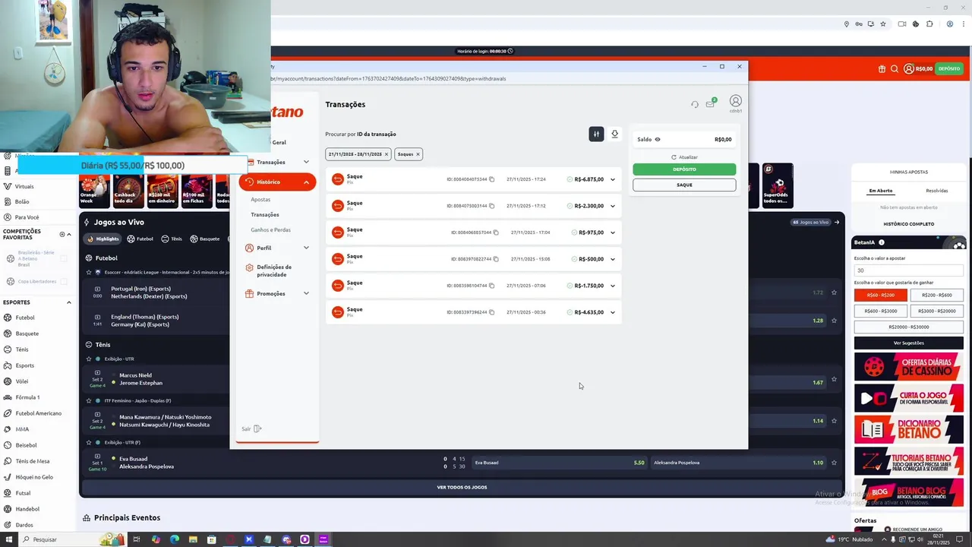Screen dimensions: 972x547
Task: Click the Windows Start button
Action: [x=9, y=539]
